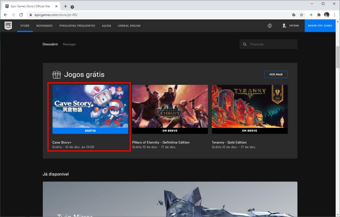340x217 pixels.
Task: Open the language globe icon
Action: [270, 26]
